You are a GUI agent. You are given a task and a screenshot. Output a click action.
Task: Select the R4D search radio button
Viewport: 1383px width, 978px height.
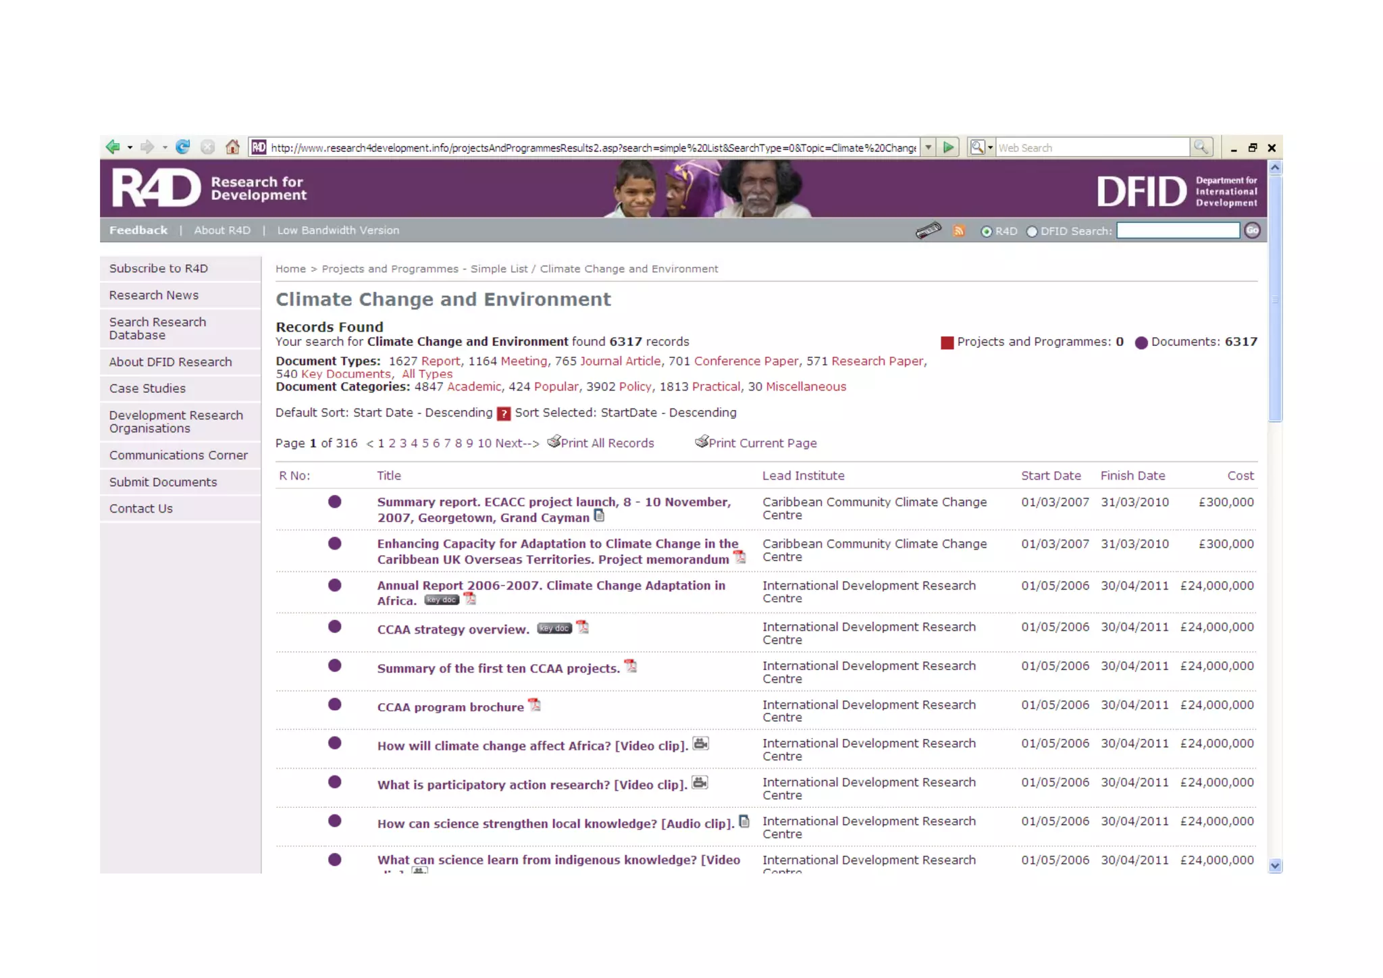[x=987, y=232]
